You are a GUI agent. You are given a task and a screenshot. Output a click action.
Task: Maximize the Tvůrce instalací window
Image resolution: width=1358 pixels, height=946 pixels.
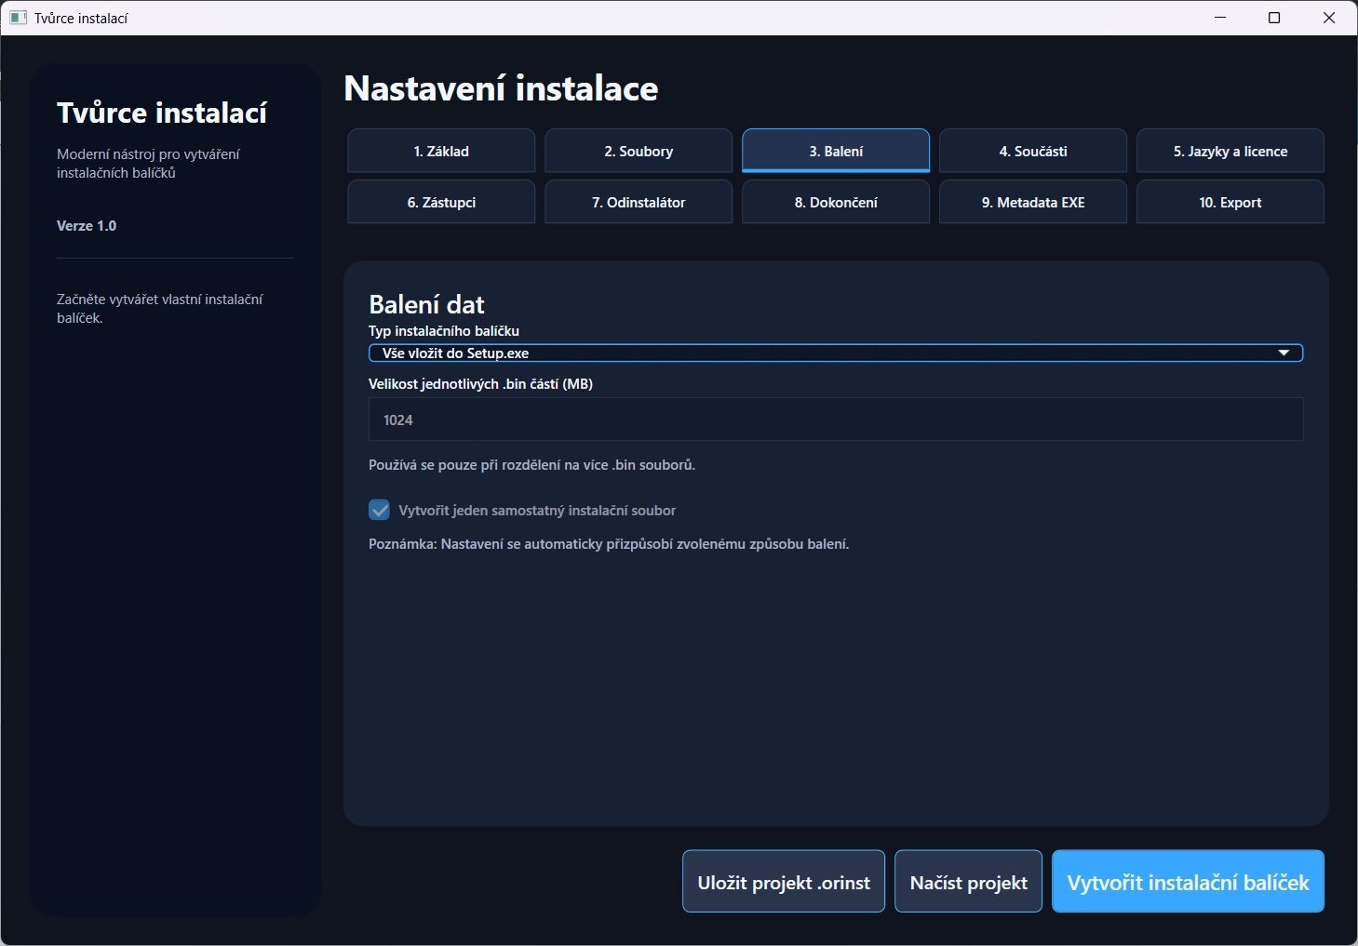pos(1274,18)
